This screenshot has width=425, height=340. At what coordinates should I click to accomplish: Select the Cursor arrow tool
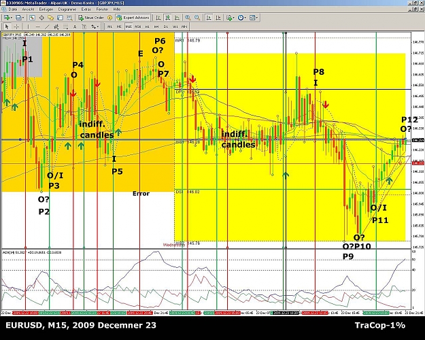[7, 27]
